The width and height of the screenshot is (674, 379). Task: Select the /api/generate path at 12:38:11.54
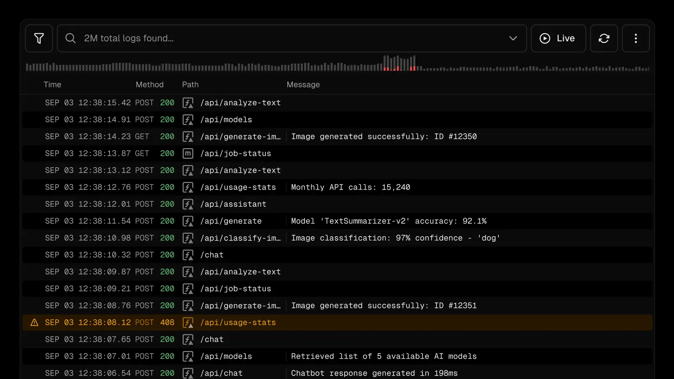pos(231,221)
